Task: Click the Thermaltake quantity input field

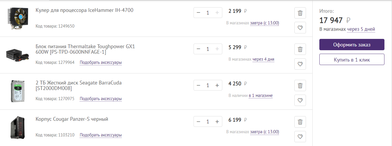Action: [207, 49]
